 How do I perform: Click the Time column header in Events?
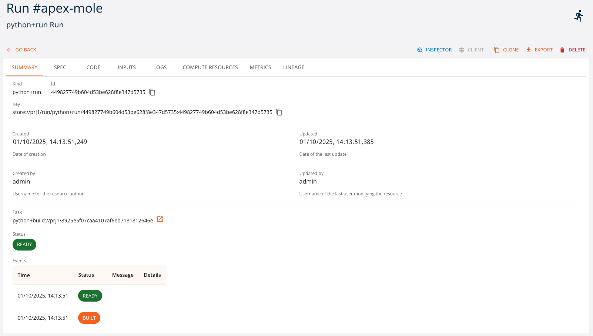[x=24, y=275]
